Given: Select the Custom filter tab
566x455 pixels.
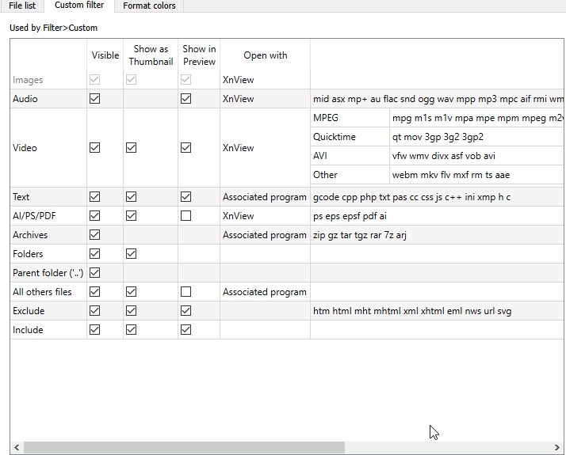Looking at the screenshot, I should 79,6.
